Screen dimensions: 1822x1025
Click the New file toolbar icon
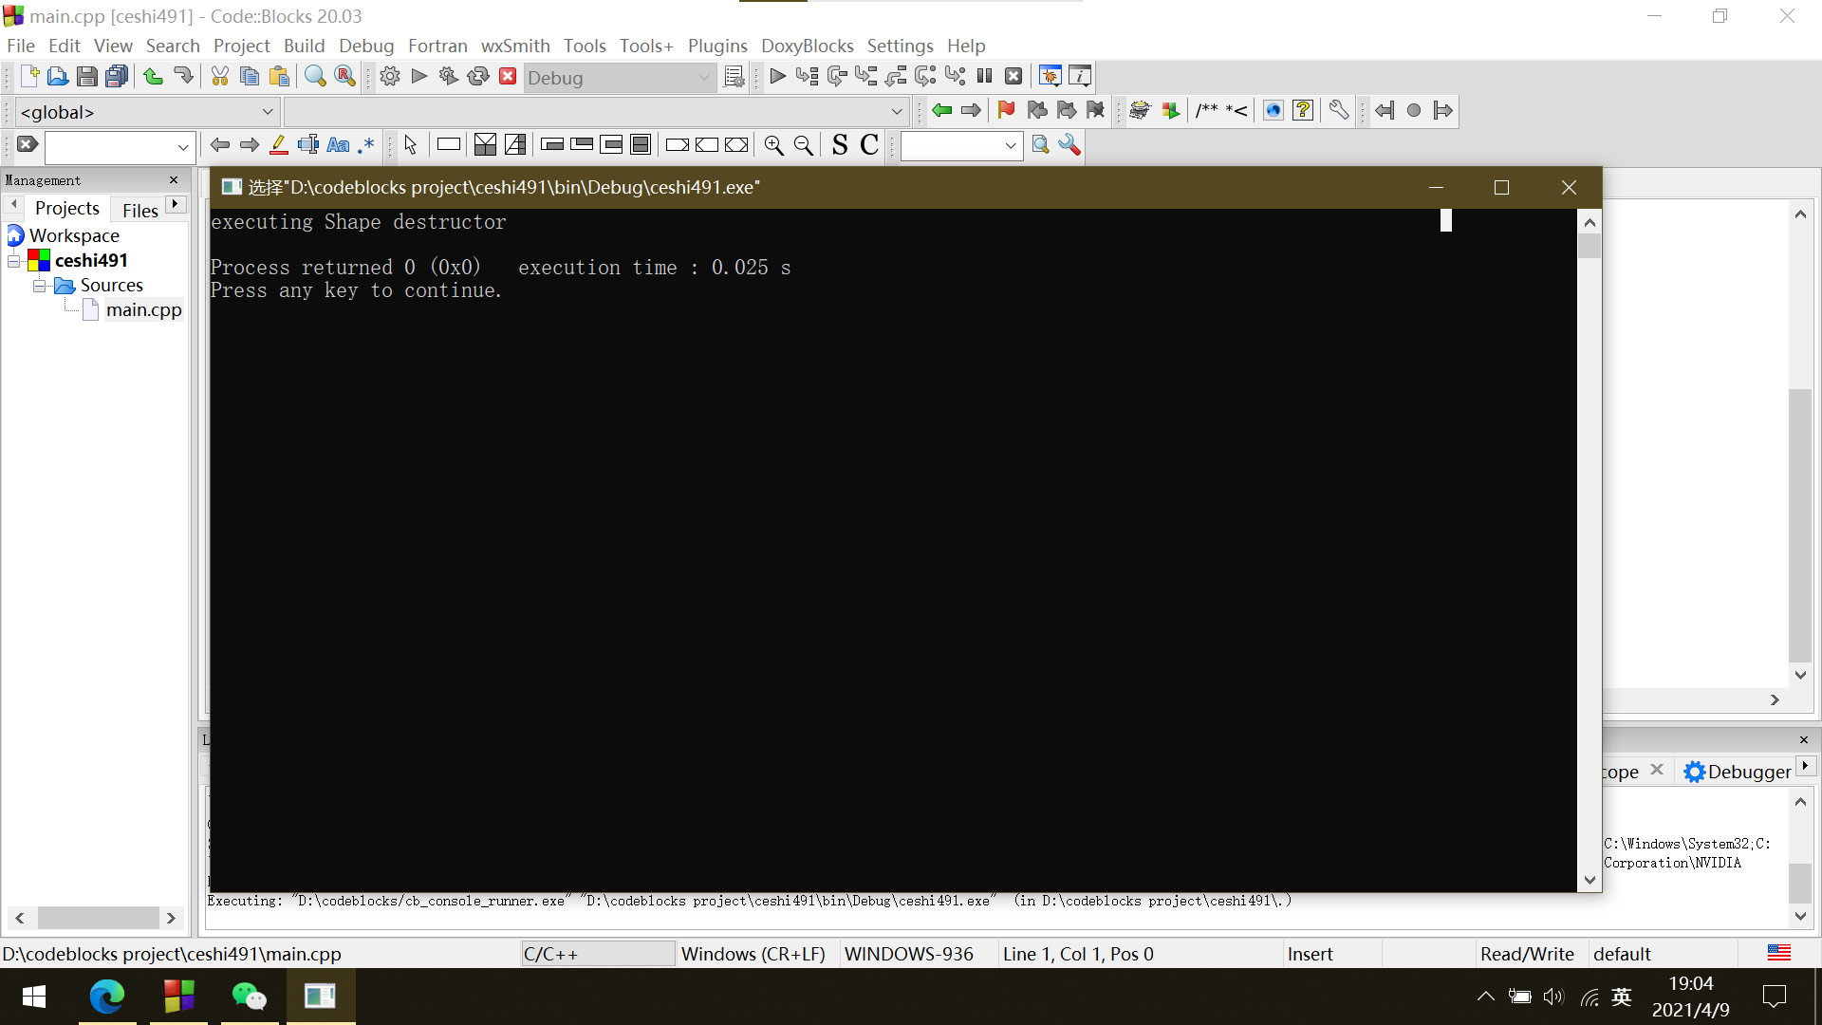coord(28,77)
